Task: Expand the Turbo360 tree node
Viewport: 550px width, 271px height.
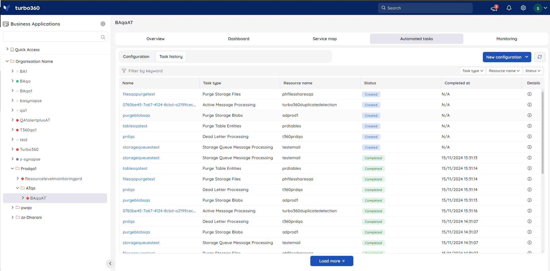Action: point(12,149)
